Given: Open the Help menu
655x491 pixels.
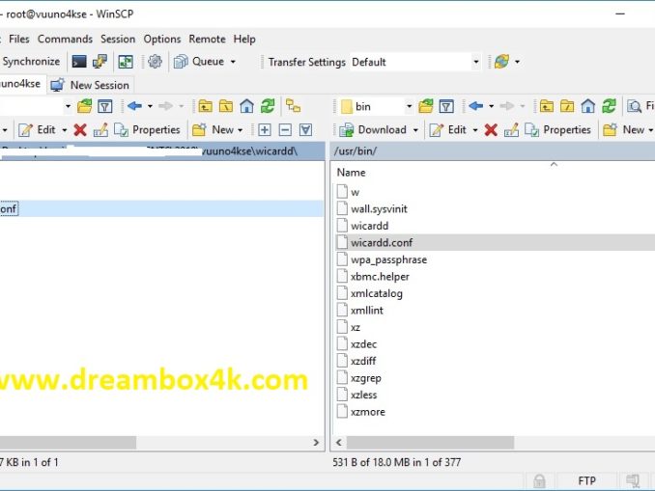Looking at the screenshot, I should point(244,39).
